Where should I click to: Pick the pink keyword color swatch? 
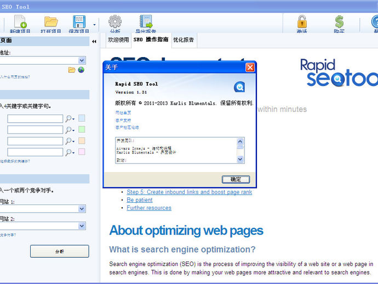coord(82,152)
